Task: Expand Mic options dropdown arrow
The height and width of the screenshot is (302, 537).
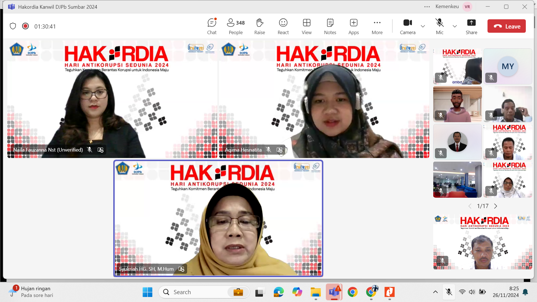Action: coord(455,26)
